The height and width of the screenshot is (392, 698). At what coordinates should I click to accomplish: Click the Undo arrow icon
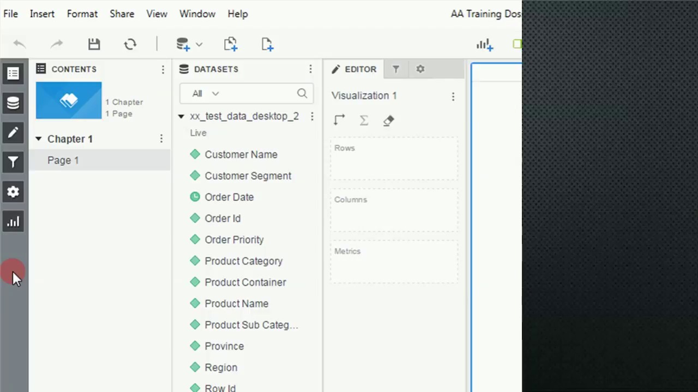pyautogui.click(x=20, y=44)
